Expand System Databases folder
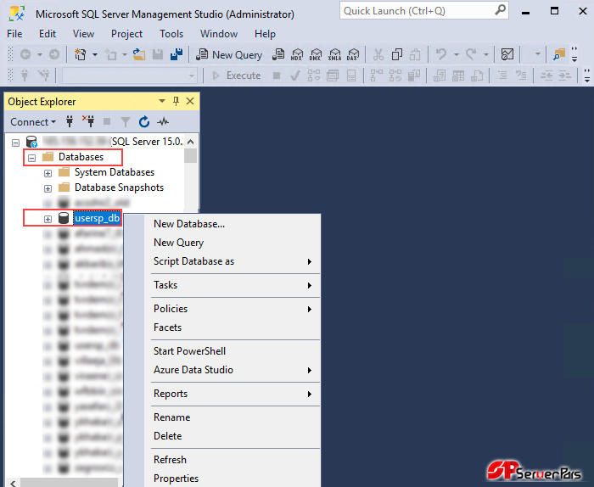This screenshot has width=594, height=487. (48, 173)
